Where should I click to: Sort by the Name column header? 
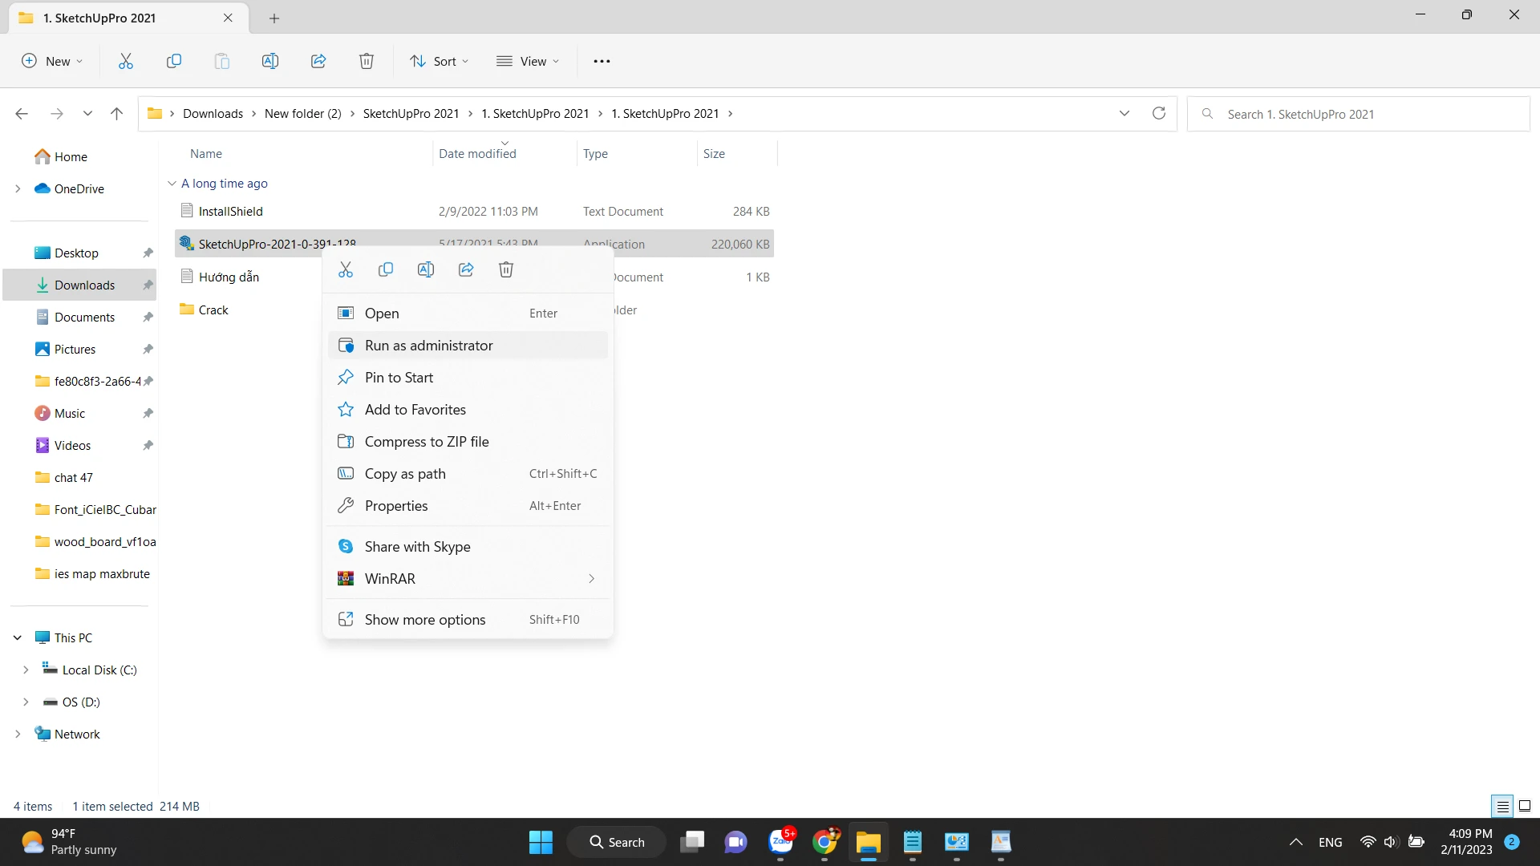point(206,154)
